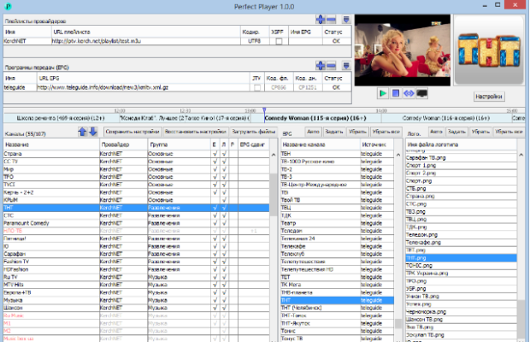Viewport: 530px width, 342px height.
Task: Click Авто button in EPG panel
Action: click(313, 132)
